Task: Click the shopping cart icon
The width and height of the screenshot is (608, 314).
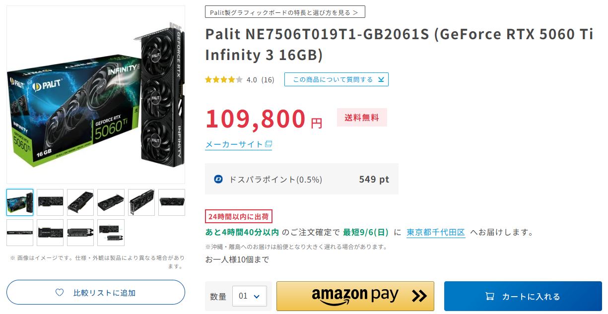Action: 489,296
